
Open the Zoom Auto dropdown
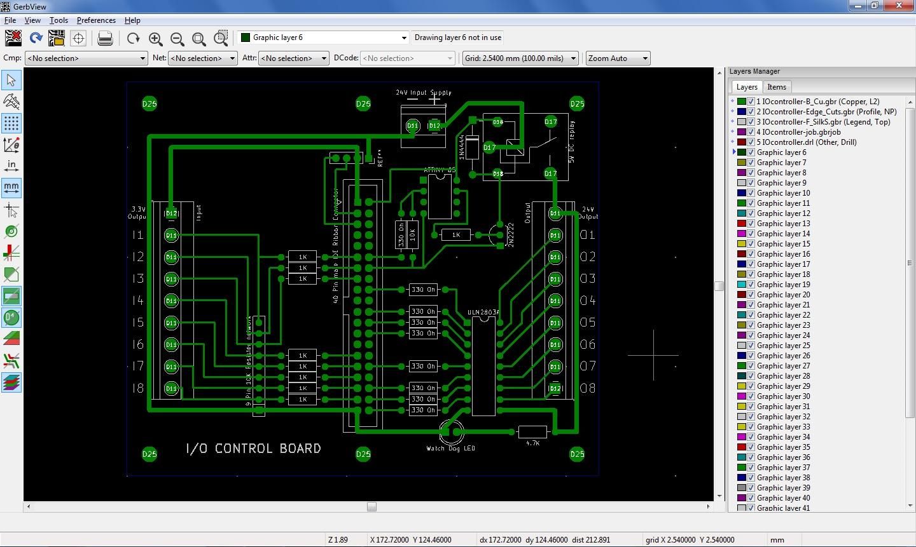click(x=644, y=58)
